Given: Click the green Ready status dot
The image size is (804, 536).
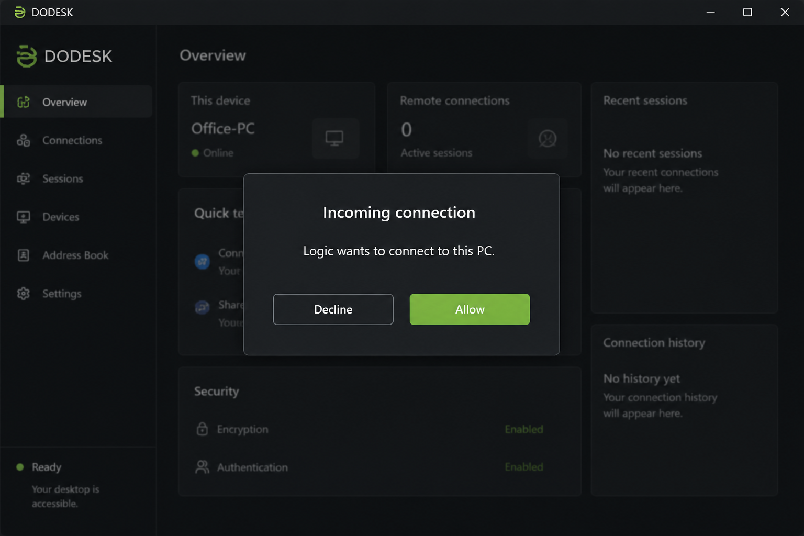Looking at the screenshot, I should tap(20, 467).
